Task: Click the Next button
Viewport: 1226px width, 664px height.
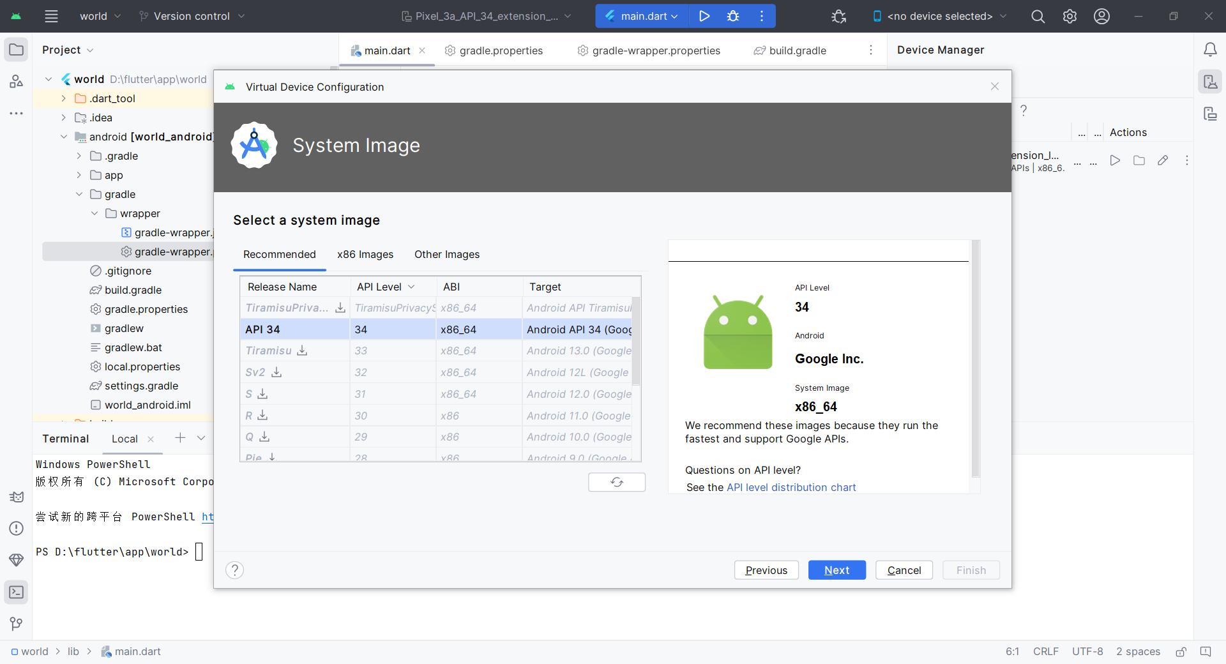Action: pos(836,570)
